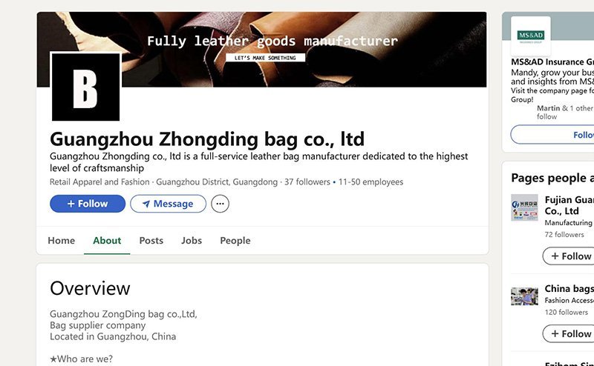Open the Fujian company name link
This screenshot has width=594, height=366.
tap(569, 205)
